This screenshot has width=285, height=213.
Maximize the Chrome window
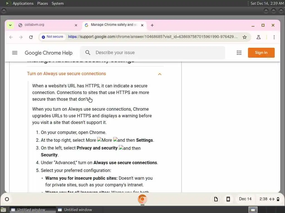pos(263,25)
